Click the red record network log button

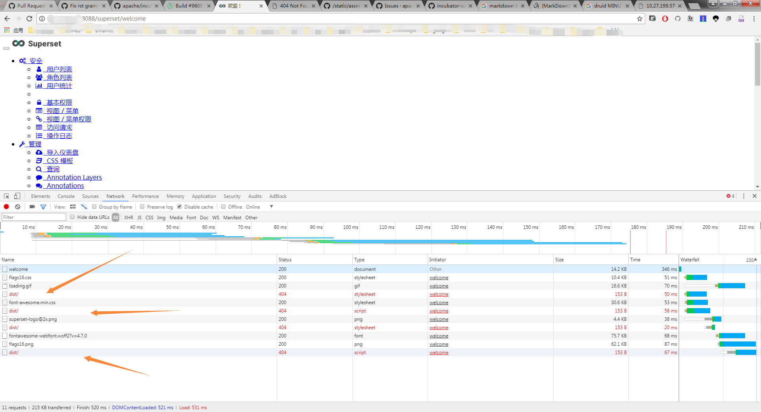pos(6,207)
